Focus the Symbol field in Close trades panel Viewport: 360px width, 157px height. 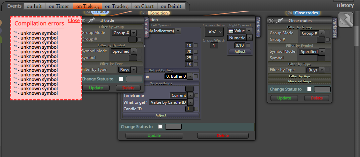pos(321,58)
